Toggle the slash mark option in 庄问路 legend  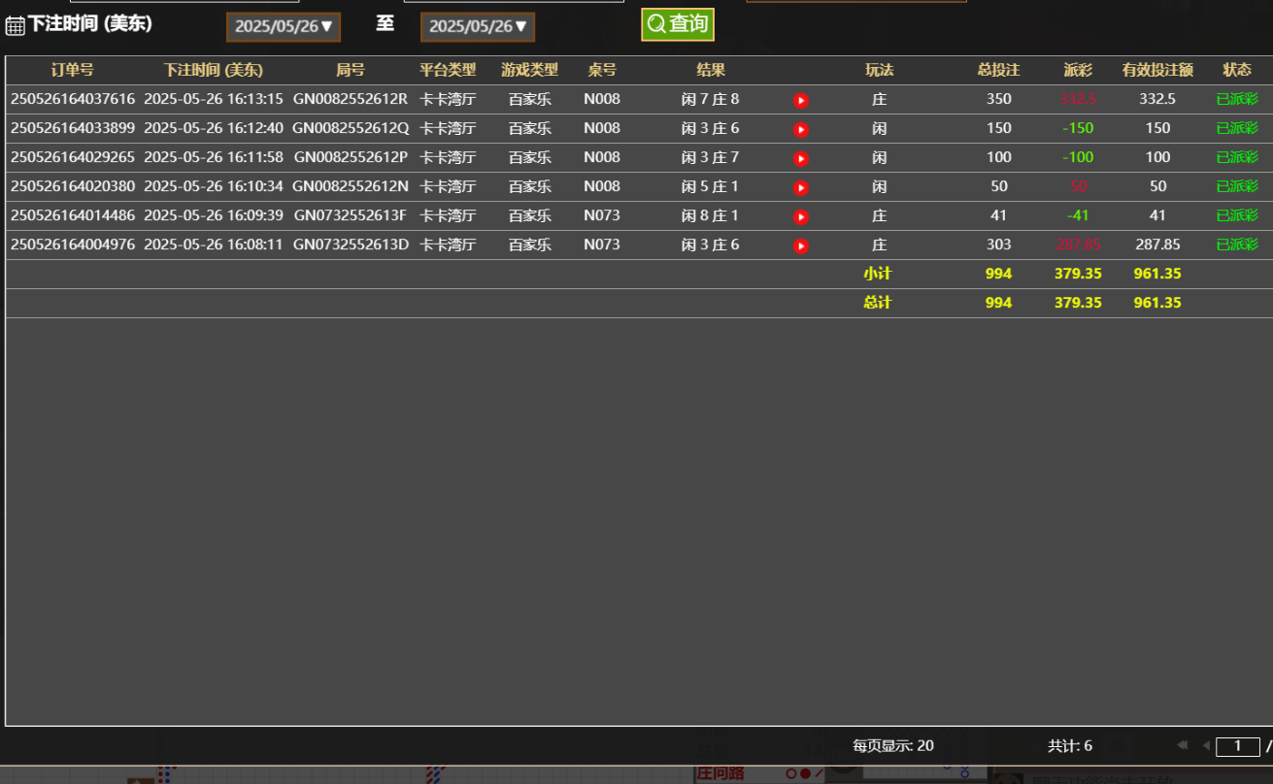819,773
